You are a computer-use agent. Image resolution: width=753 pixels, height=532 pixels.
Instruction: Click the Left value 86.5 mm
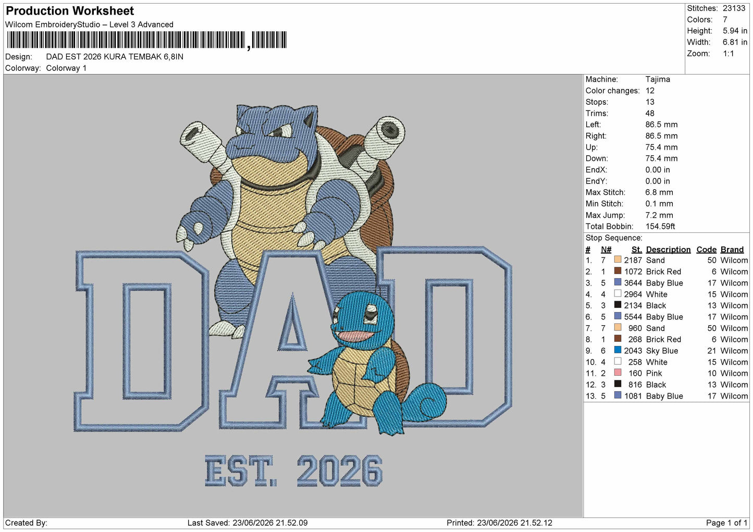pyautogui.click(x=661, y=125)
